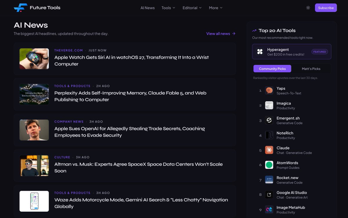Open the Apple Watch Siri AI headline
Image resolution: width=348 pixels, height=218 pixels.
(x=132, y=61)
